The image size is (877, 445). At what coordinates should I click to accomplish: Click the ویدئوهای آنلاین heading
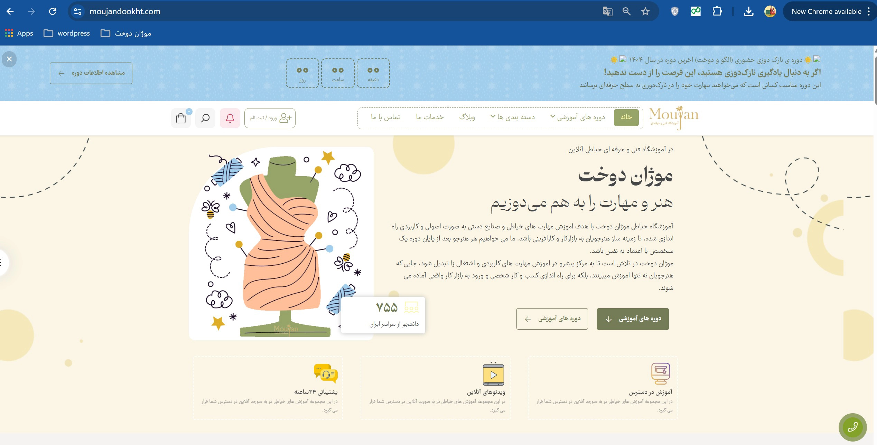click(x=486, y=392)
